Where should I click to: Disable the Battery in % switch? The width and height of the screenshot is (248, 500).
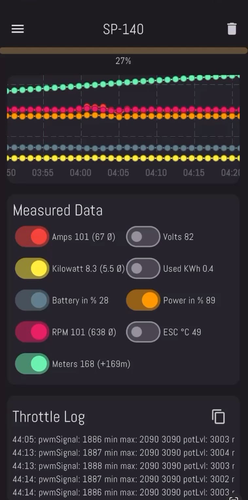(32, 300)
